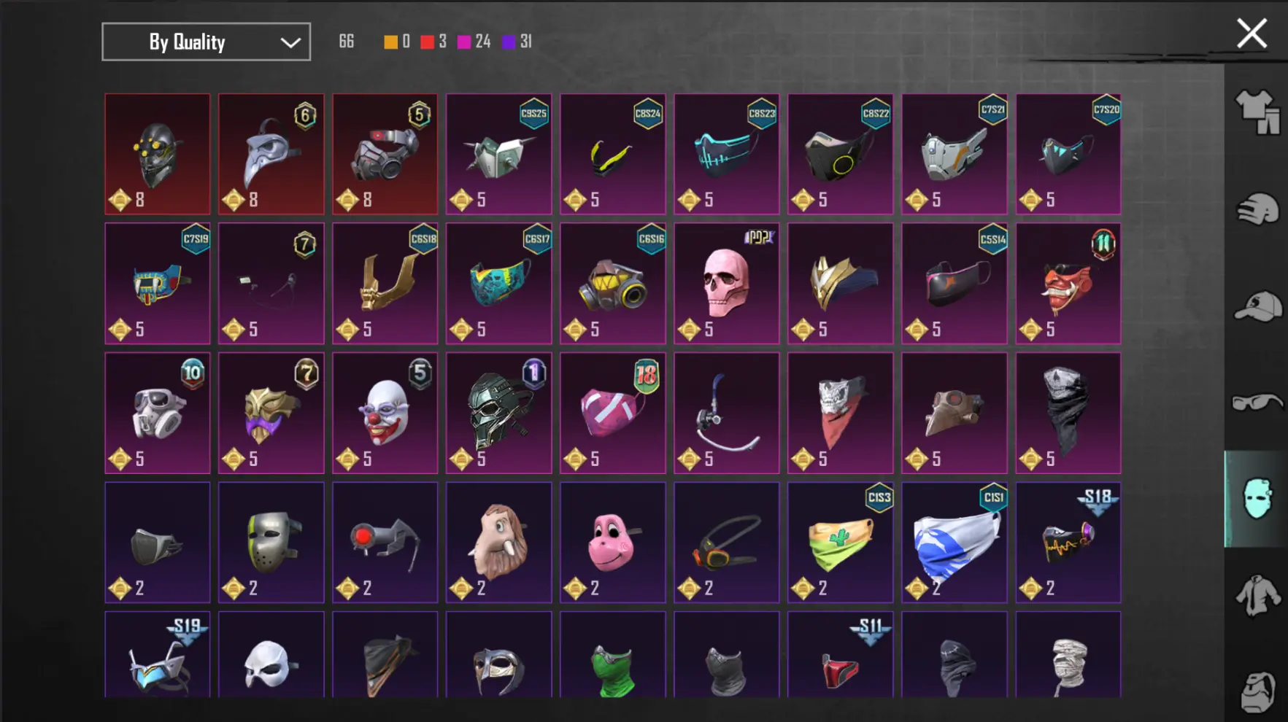Close the inventory panel with X
This screenshot has width=1288, height=722.
click(1252, 34)
